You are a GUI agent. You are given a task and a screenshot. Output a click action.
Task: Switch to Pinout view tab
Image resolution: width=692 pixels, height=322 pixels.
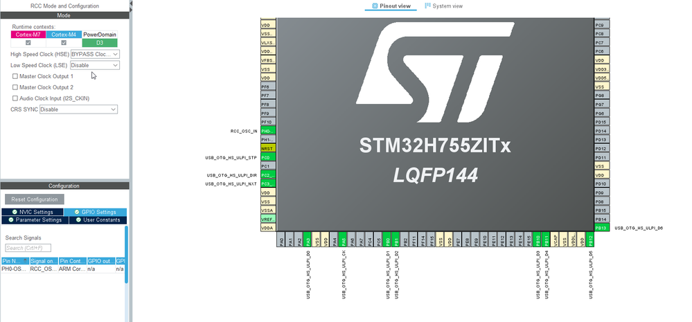(x=391, y=6)
